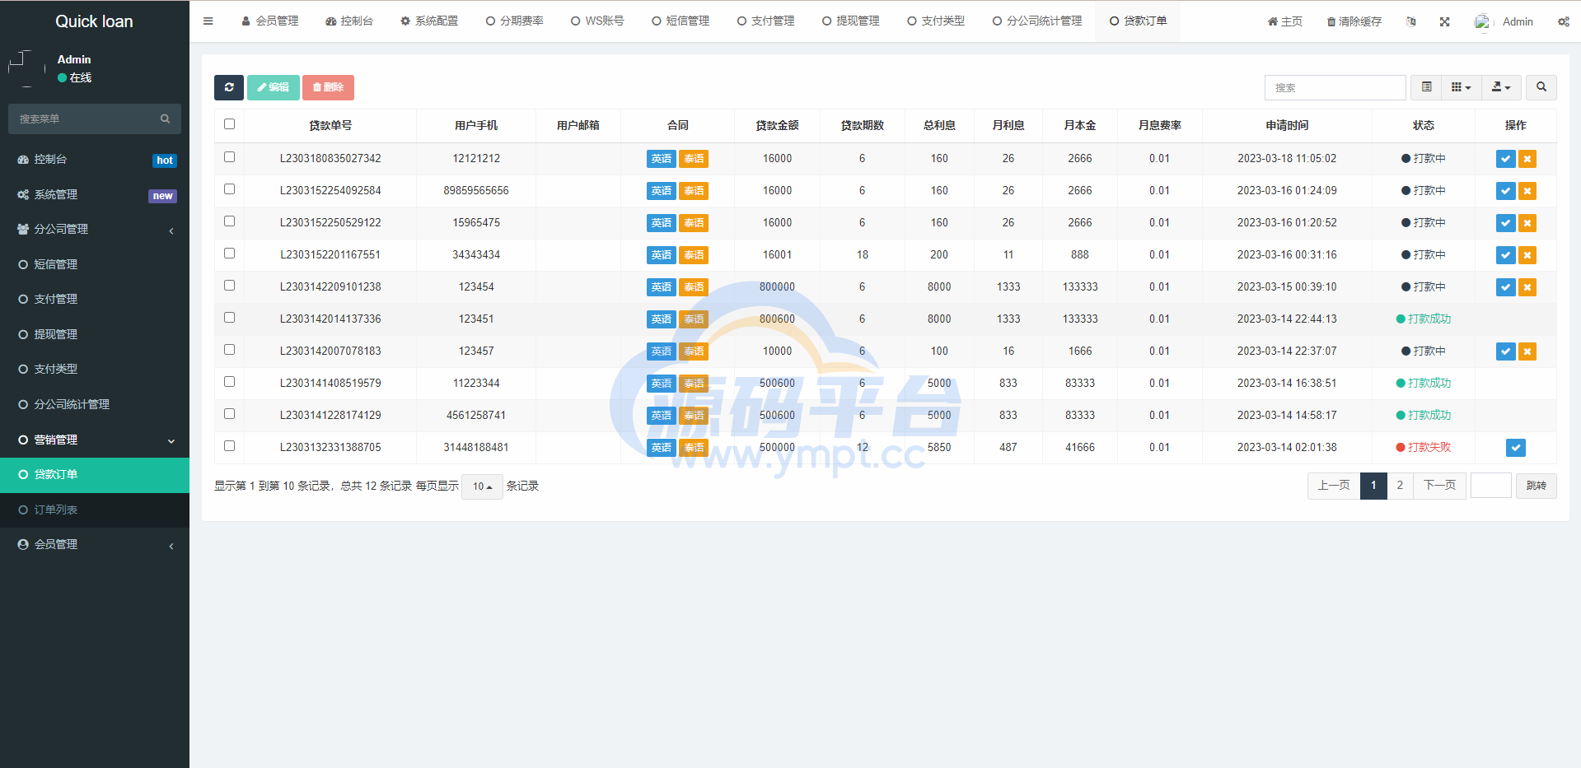Collapse 营销管理 in the sidebar
This screenshot has height=768, width=1581.
(95, 440)
